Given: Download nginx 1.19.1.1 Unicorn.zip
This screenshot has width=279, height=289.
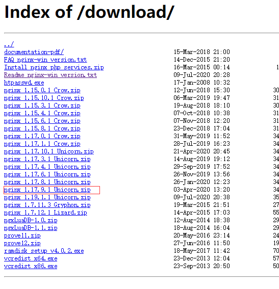Looking at the screenshot, I should tap(47, 197).
